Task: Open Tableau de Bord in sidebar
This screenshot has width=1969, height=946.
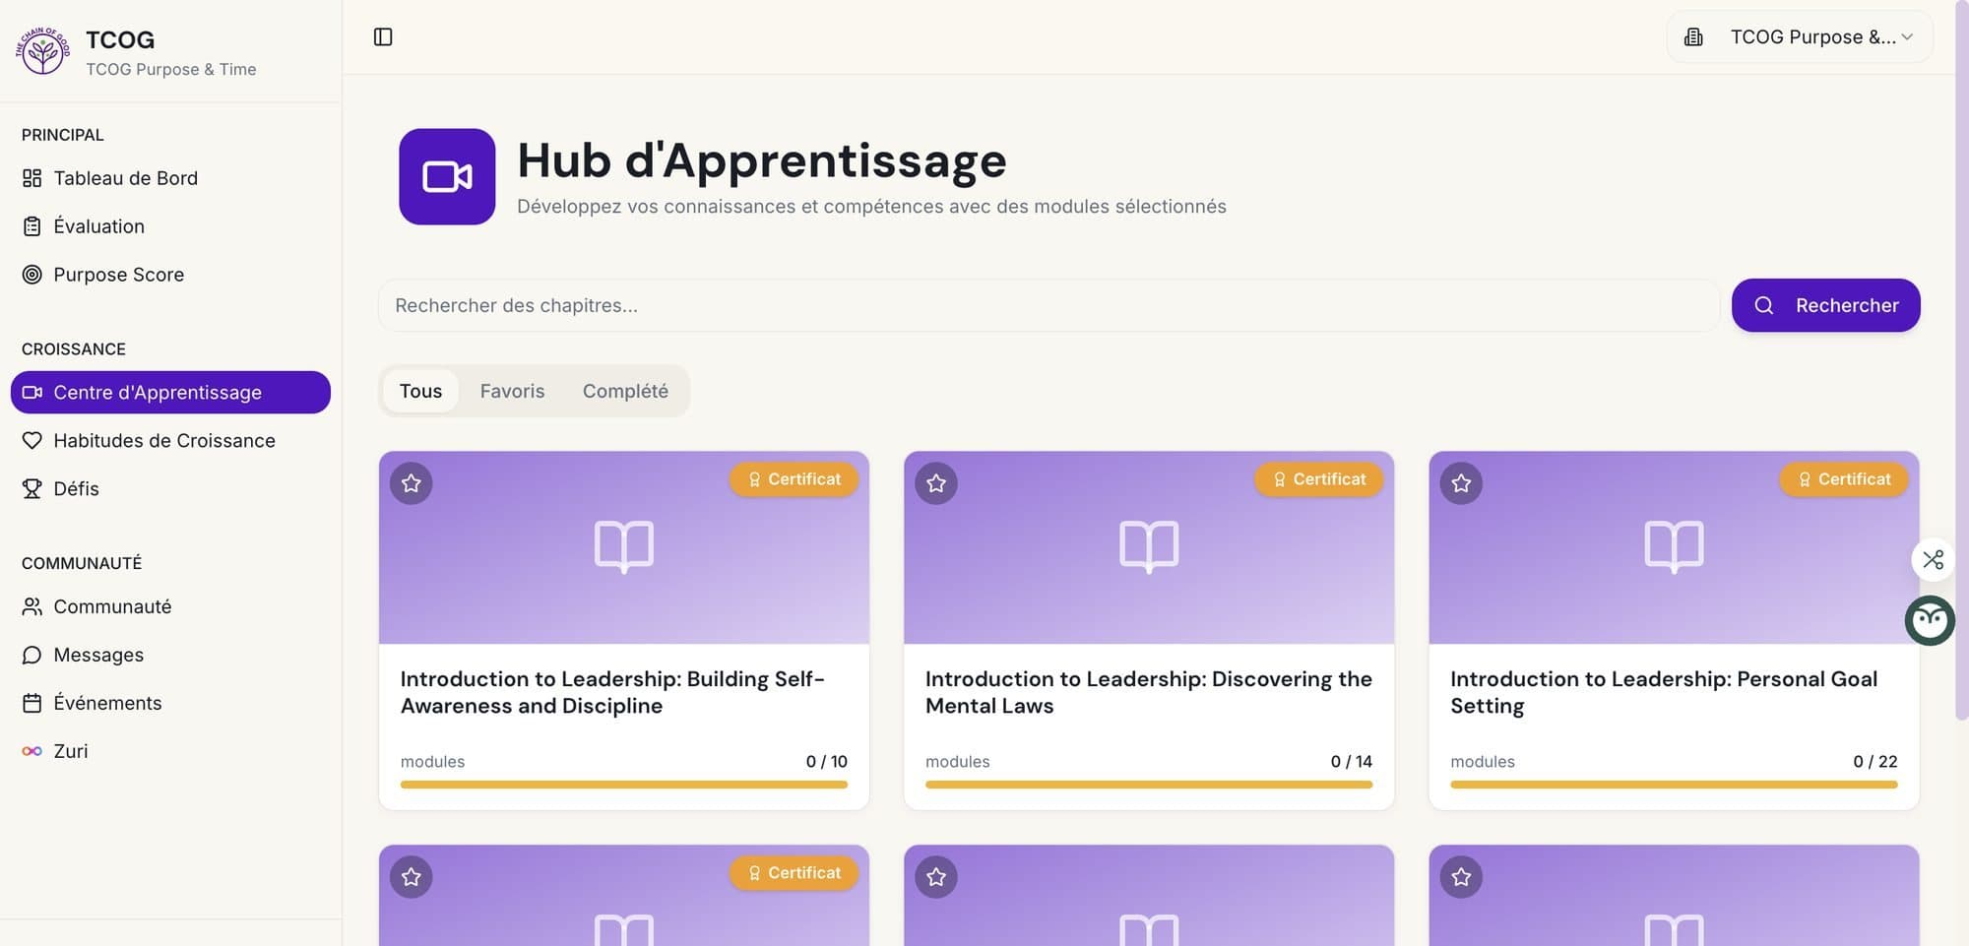Action: coord(170,178)
